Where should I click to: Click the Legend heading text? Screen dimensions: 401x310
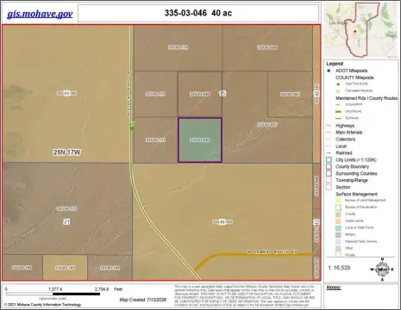[x=335, y=64]
